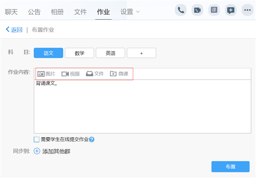Check 需要学生在线提交作业 checkbox
Image resolution: width=256 pixels, height=178 pixels.
[x=37, y=139]
